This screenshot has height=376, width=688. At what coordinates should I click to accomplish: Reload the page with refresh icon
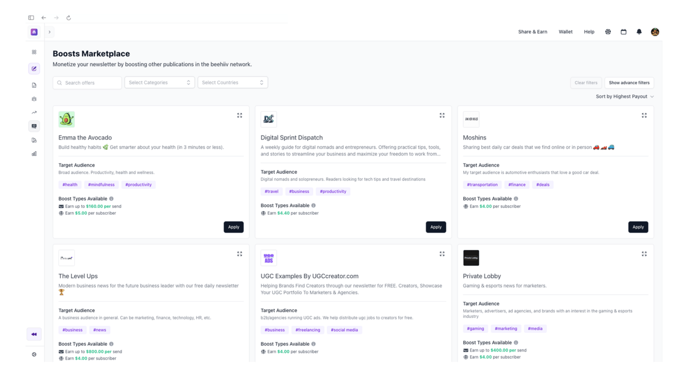pyautogui.click(x=69, y=18)
